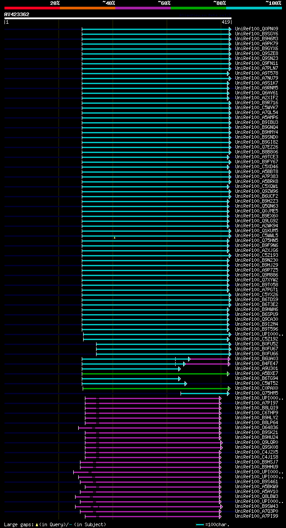Select hit label UniRef100_B9HSJ7
Screen dimensions: 286x528
point(257,462)
